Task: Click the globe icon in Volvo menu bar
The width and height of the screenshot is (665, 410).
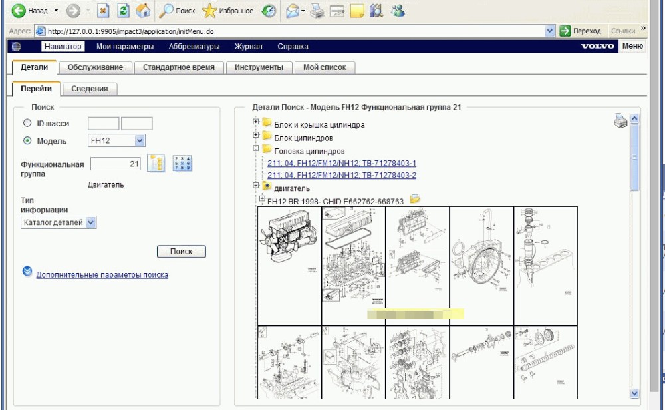Action: pyautogui.click(x=16, y=47)
